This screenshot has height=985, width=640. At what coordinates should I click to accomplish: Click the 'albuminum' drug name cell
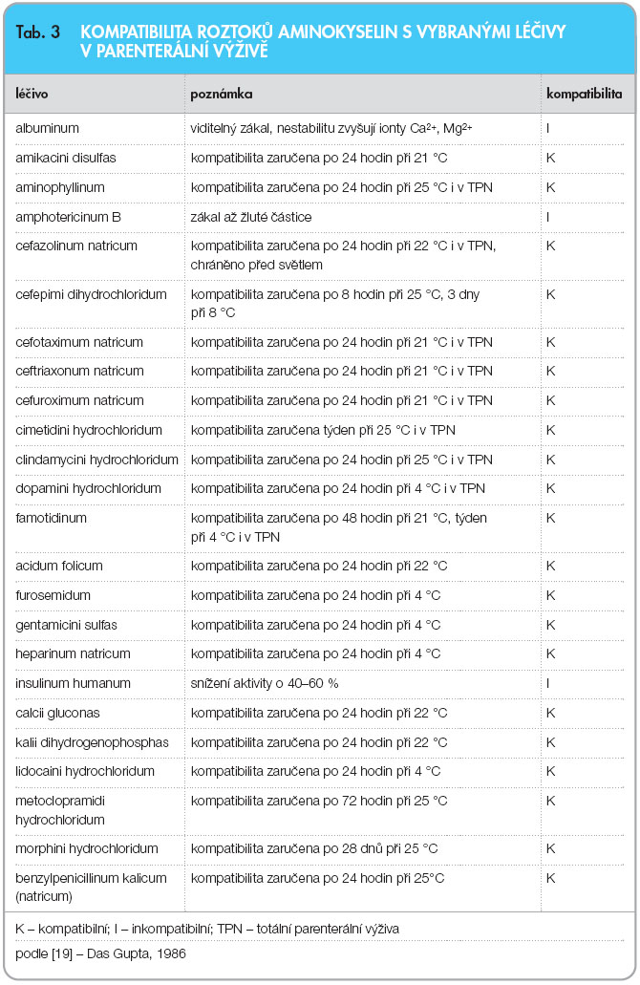(47, 128)
